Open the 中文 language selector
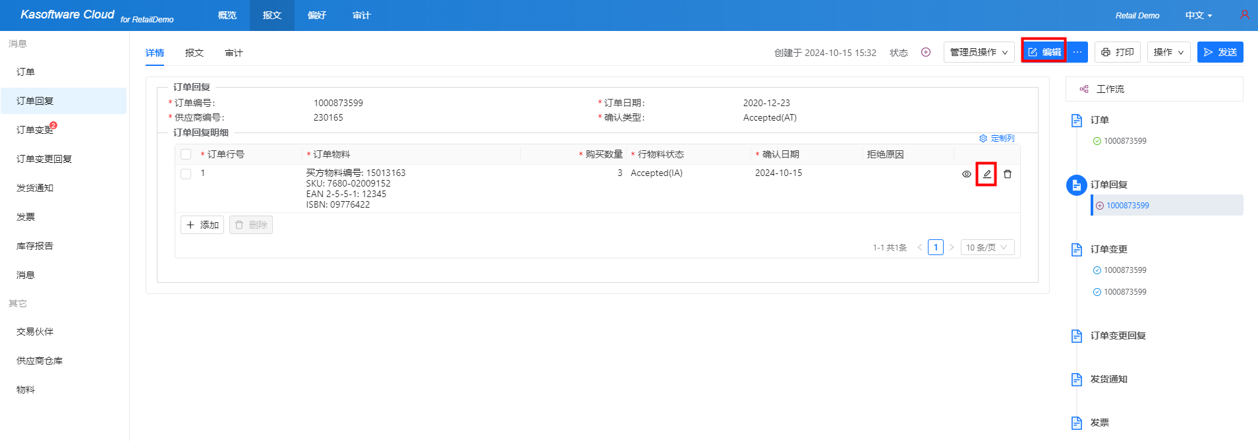This screenshot has width=1258, height=441. 1198,15
